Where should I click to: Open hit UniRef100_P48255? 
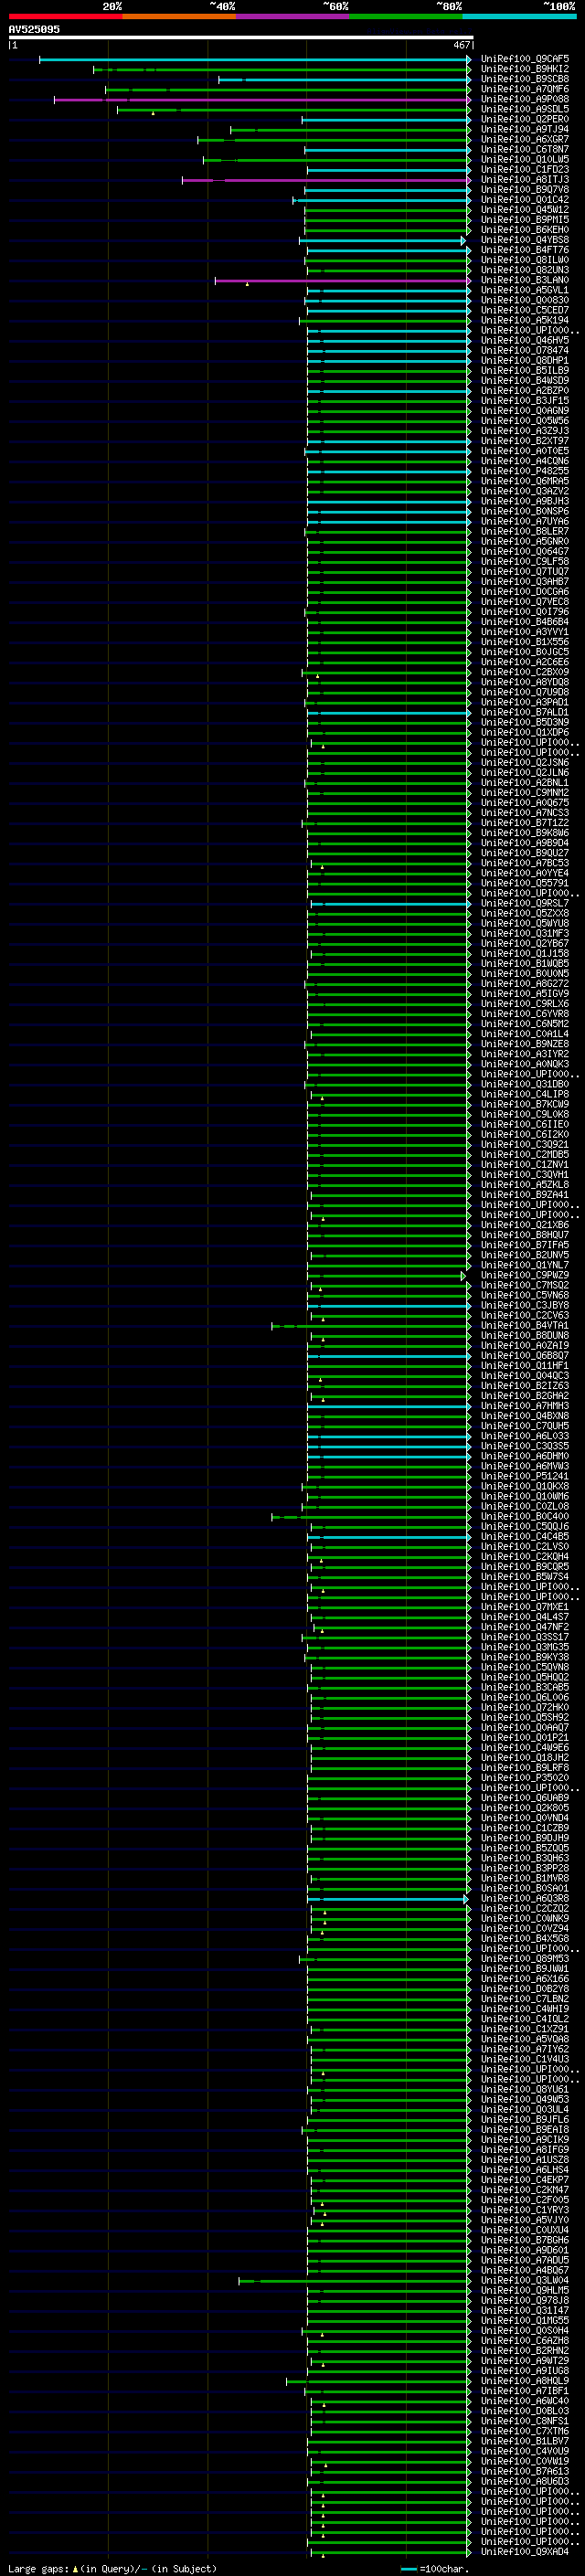tap(525, 471)
